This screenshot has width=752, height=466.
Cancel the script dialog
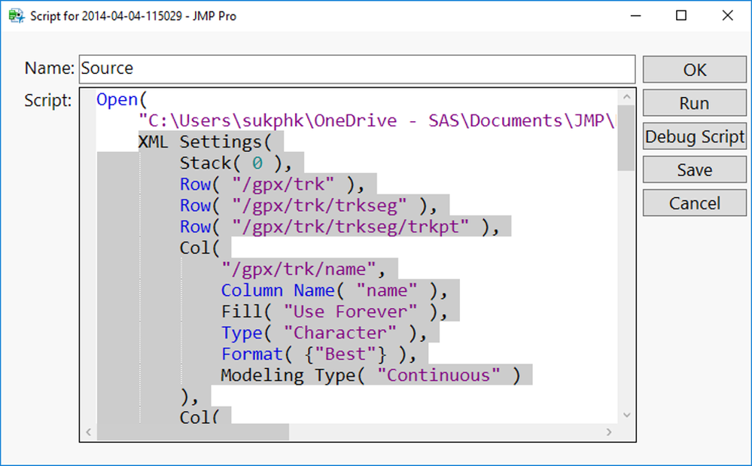695,203
